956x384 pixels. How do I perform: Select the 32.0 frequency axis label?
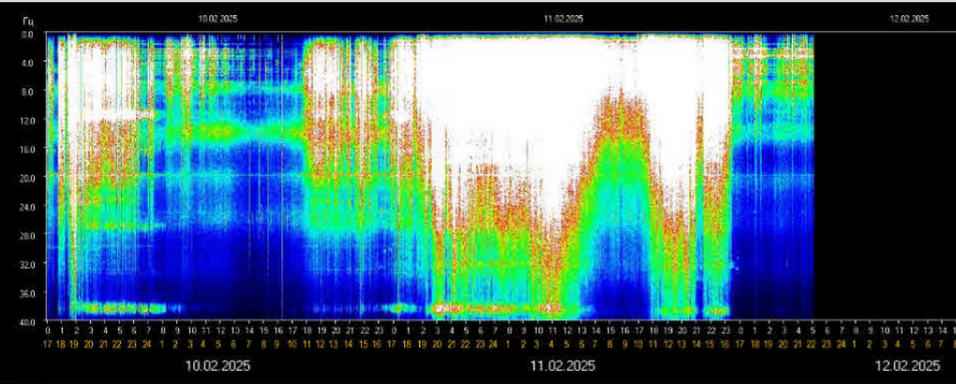[x=27, y=264]
